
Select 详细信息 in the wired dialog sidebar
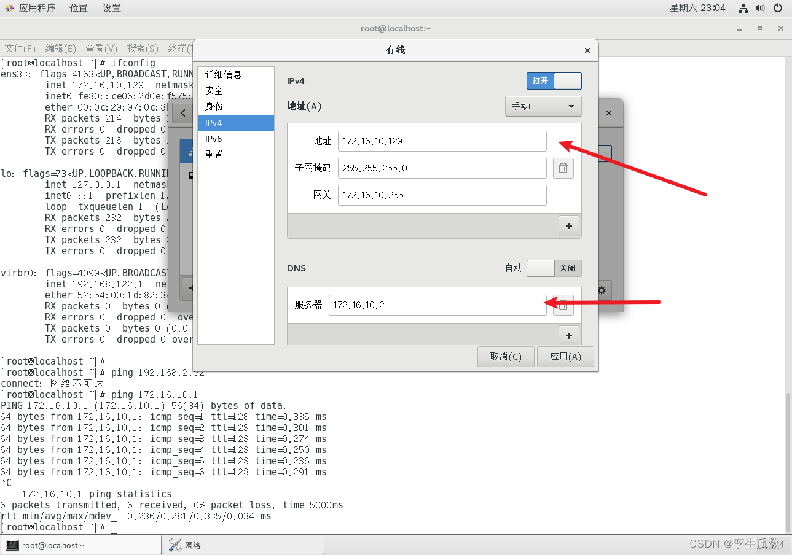click(x=236, y=74)
